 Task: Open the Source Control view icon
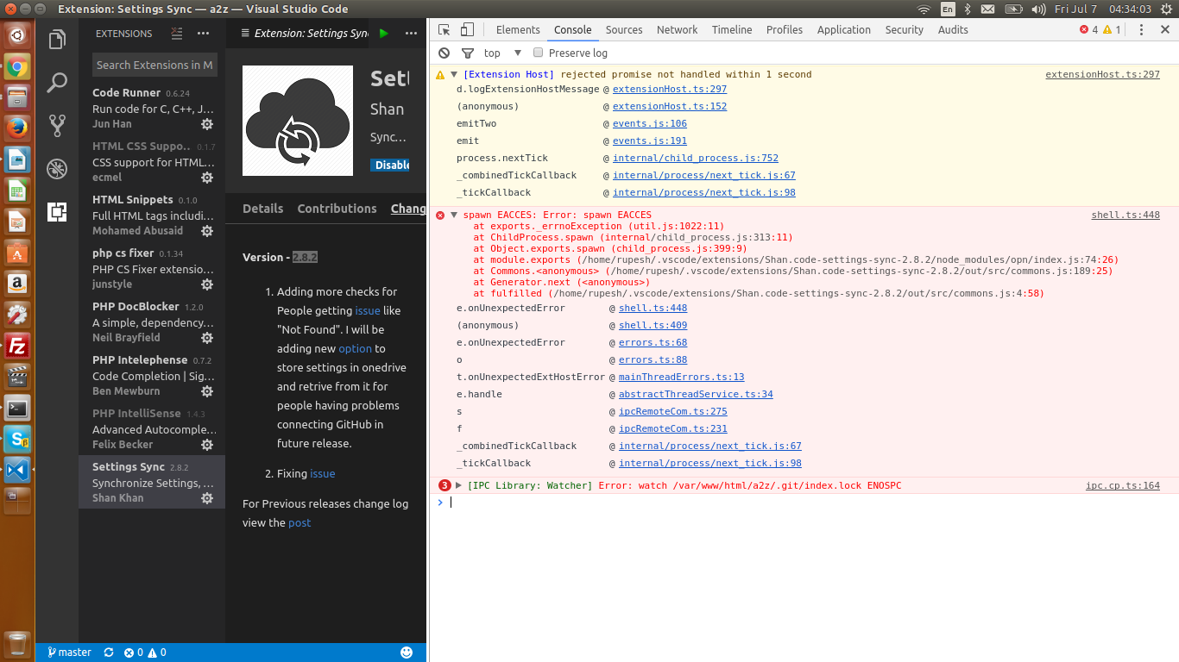coord(57,126)
